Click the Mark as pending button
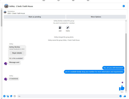Viewport: 129px width, 99px height. pos(35,17)
